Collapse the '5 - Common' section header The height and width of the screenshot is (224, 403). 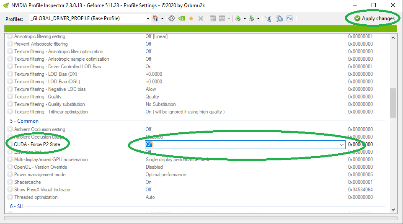click(x=24, y=121)
